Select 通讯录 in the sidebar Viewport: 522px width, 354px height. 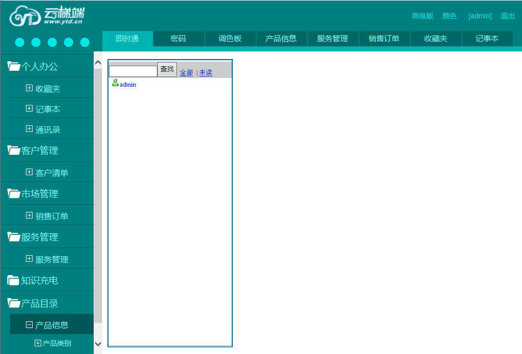click(47, 129)
